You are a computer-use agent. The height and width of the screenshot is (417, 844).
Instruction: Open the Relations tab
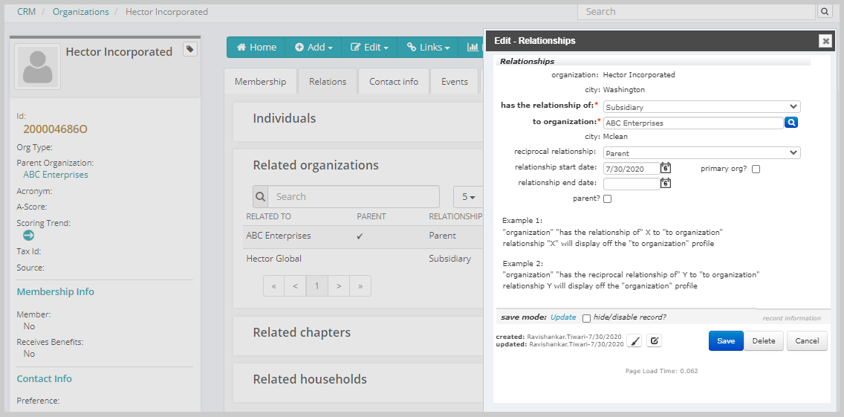[327, 81]
